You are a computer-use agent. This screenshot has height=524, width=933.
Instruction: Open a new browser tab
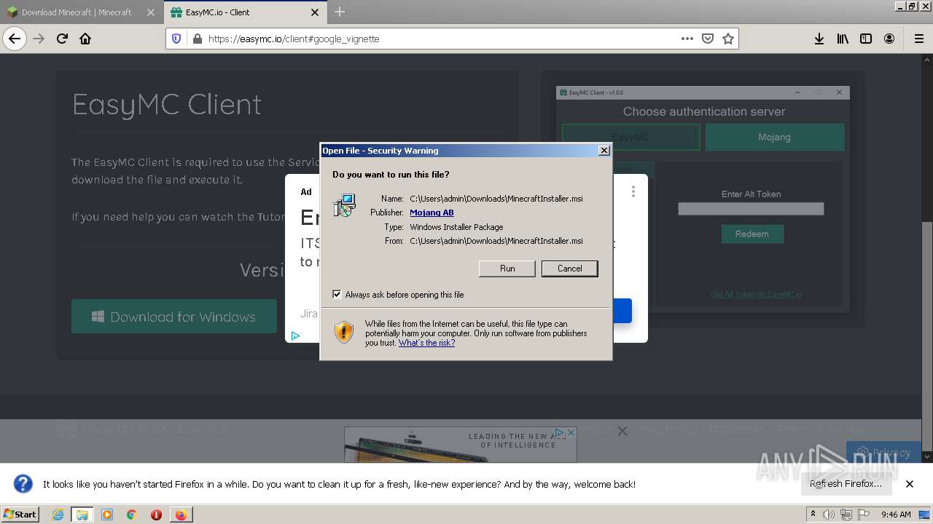(x=340, y=12)
